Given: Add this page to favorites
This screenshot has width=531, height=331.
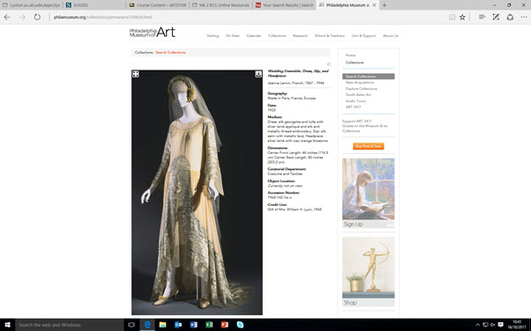Looking at the screenshot, I should coord(462,18).
